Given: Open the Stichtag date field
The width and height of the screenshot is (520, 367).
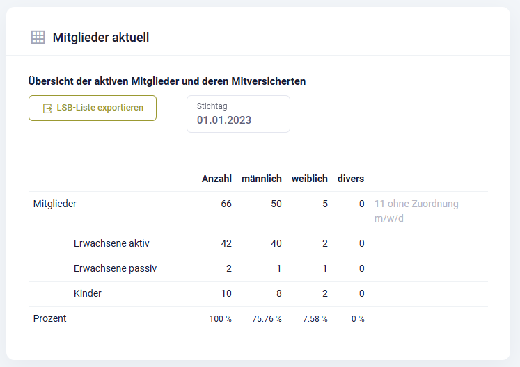Looking at the screenshot, I should 238,114.
